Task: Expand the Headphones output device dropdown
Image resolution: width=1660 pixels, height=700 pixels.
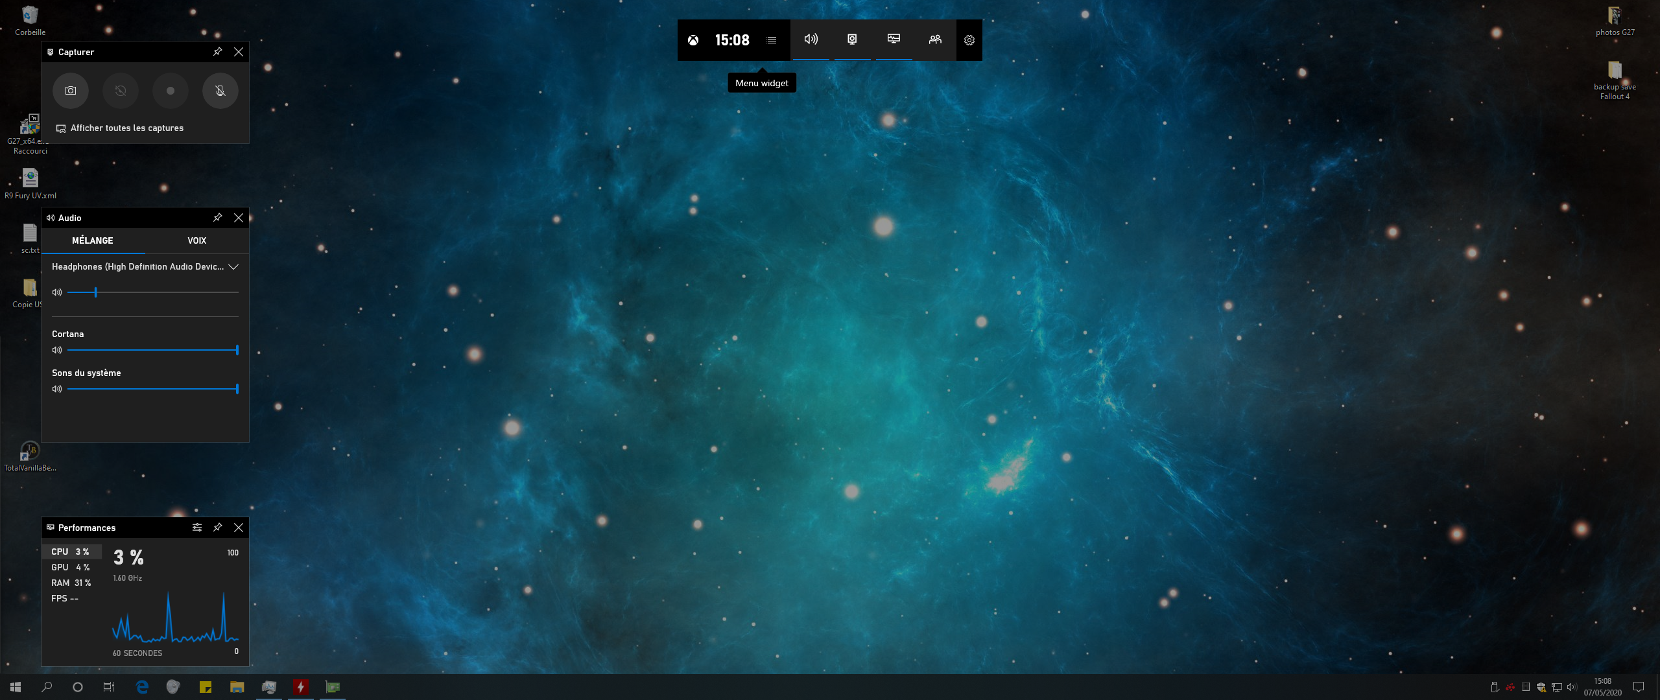Action: tap(233, 267)
